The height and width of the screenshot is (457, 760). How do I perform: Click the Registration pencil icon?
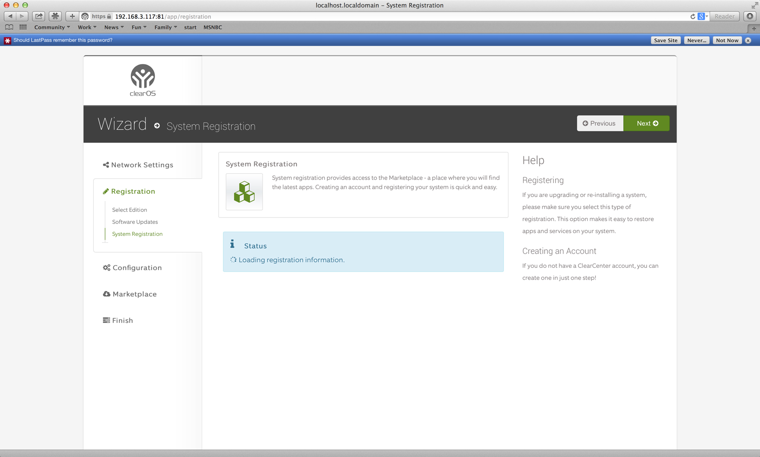pos(106,191)
